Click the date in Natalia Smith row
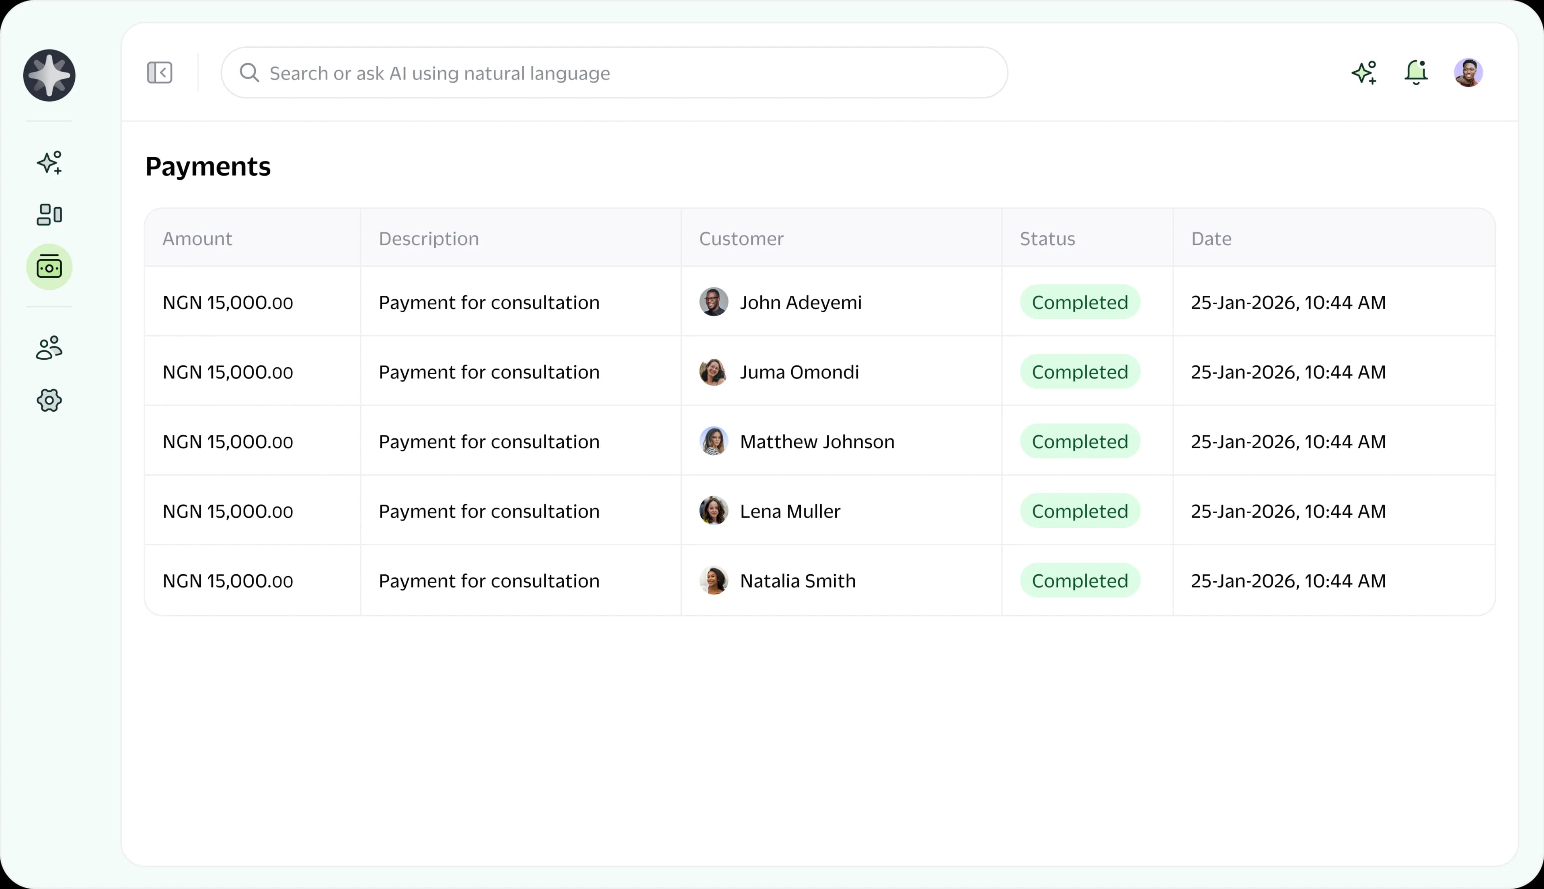The height and width of the screenshot is (889, 1544). pyautogui.click(x=1288, y=581)
